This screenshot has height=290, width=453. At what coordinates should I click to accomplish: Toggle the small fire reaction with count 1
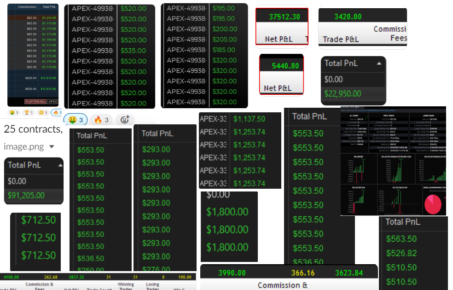(57, 112)
